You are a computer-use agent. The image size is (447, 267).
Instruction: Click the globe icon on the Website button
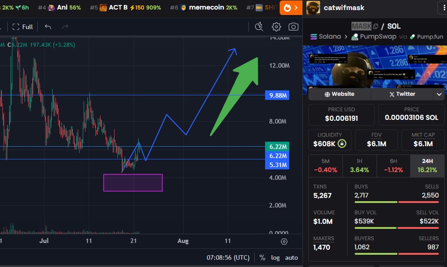tap(327, 94)
